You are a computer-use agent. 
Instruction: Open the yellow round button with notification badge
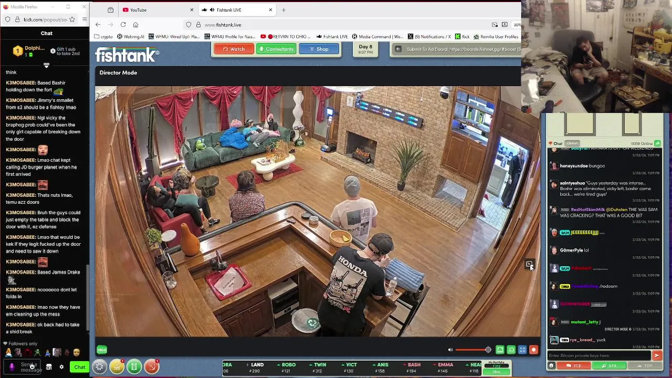[117, 366]
